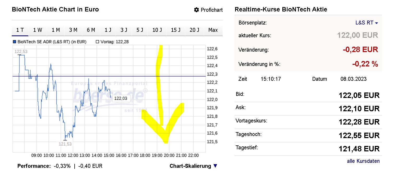405x173 pixels.
Task: Click the 121,5 price axis label
Action: click(x=212, y=142)
